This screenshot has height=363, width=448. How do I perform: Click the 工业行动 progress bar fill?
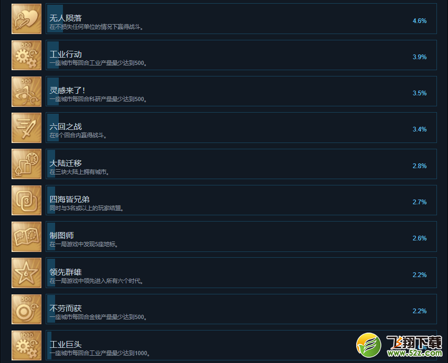(x=53, y=55)
